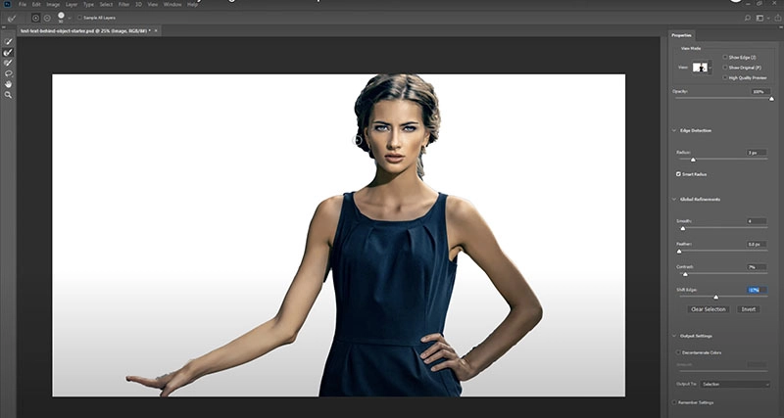Open the Edit menu
The width and height of the screenshot is (784, 418).
coord(36,5)
